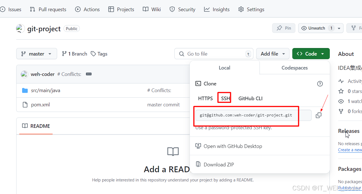
Task: View the 1 Branch link
Action: pyautogui.click(x=74, y=54)
